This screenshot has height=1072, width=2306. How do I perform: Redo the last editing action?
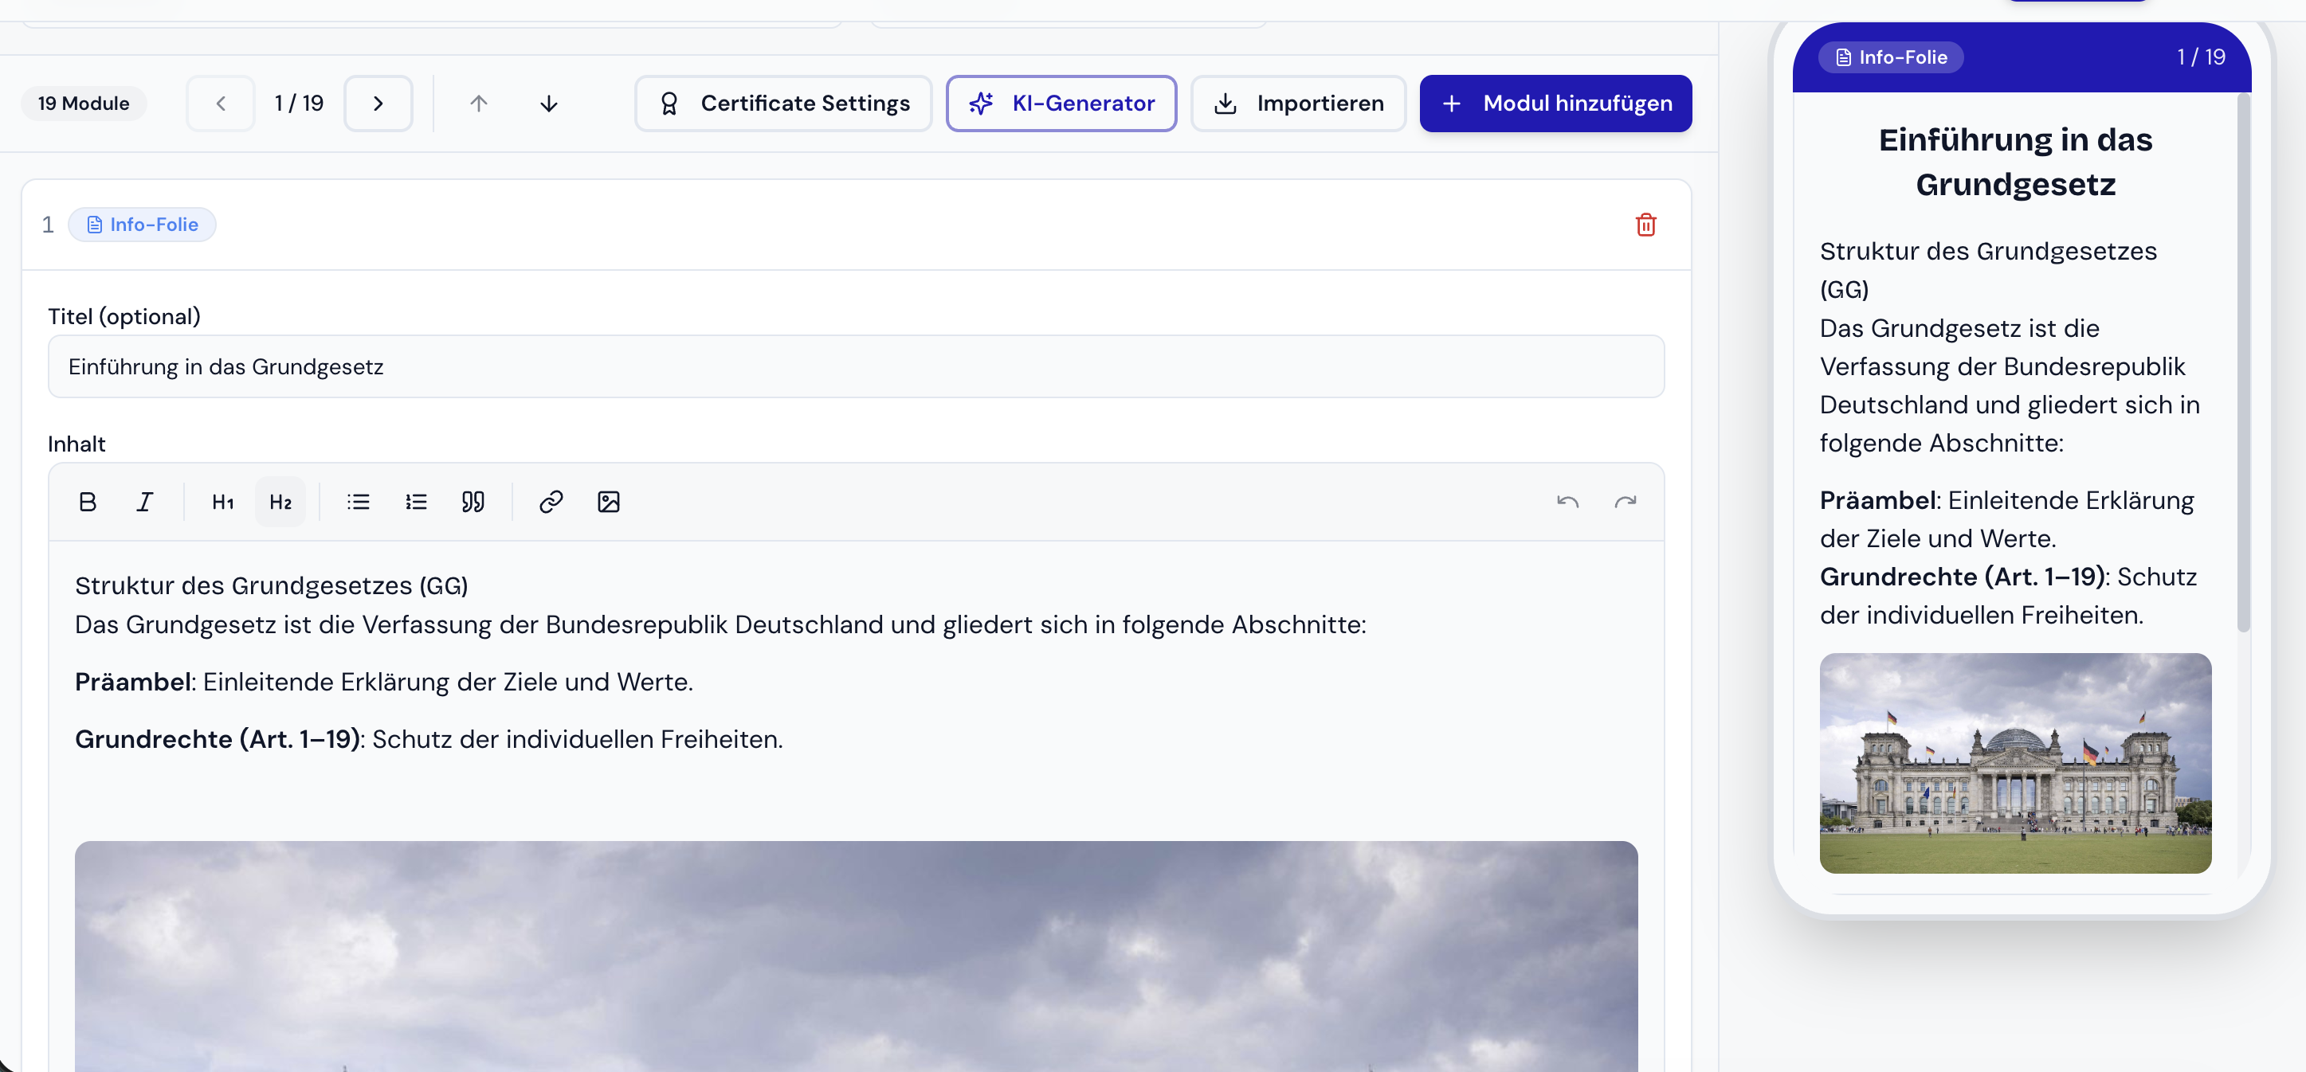coord(1626,501)
